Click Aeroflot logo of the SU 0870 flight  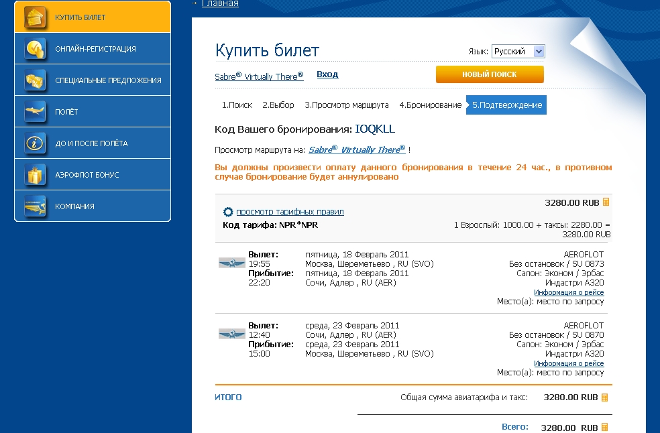(x=232, y=334)
